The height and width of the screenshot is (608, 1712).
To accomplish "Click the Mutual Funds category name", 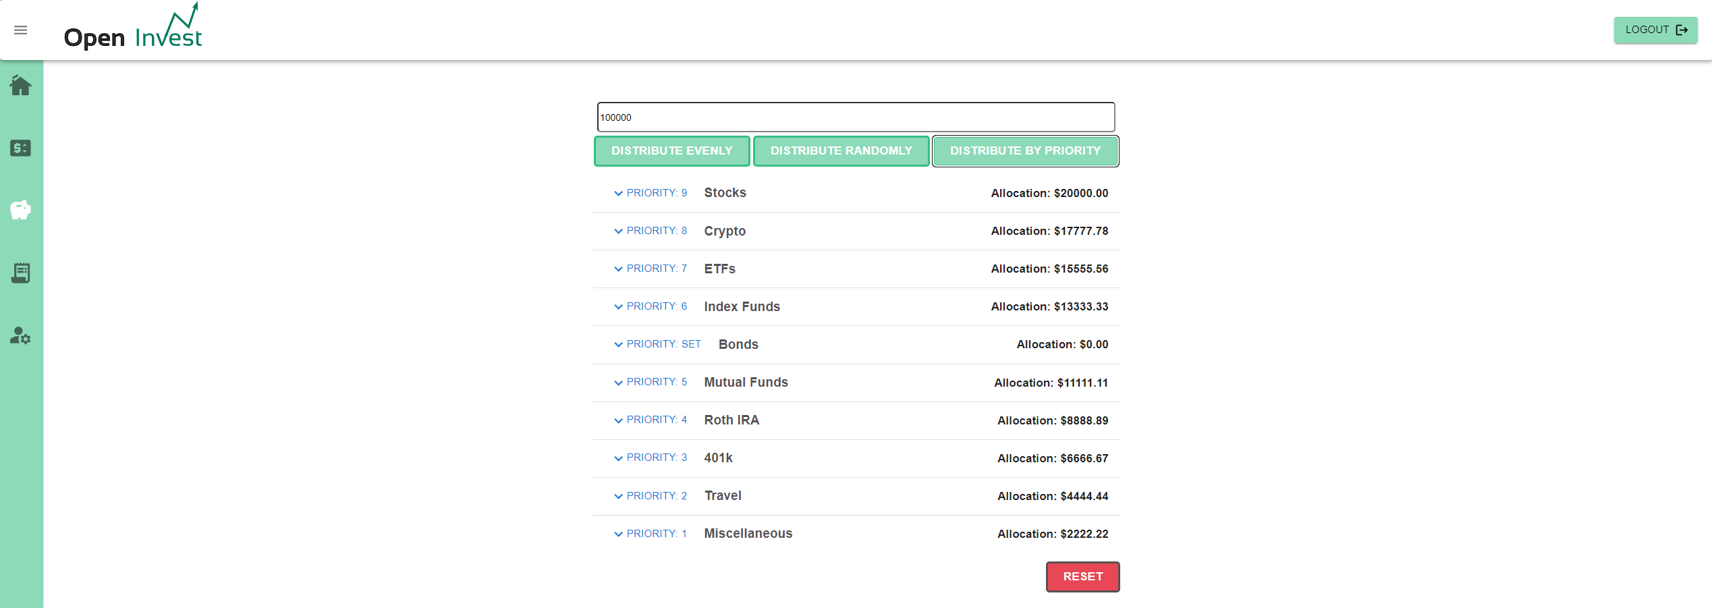I will [x=746, y=382].
